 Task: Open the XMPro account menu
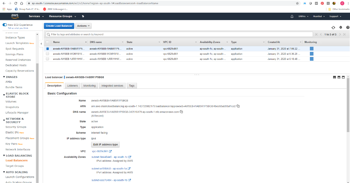tap(304, 16)
